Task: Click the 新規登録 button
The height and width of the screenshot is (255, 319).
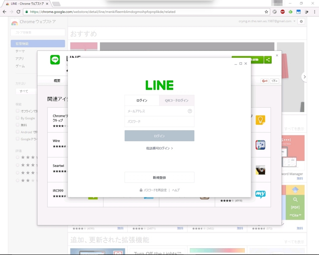Action: pos(159,177)
